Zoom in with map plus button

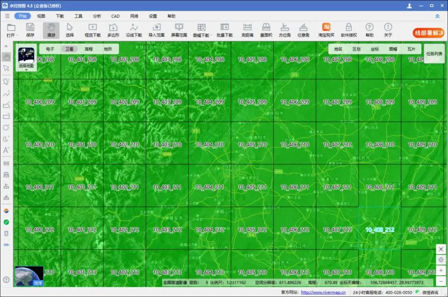click(441, 270)
